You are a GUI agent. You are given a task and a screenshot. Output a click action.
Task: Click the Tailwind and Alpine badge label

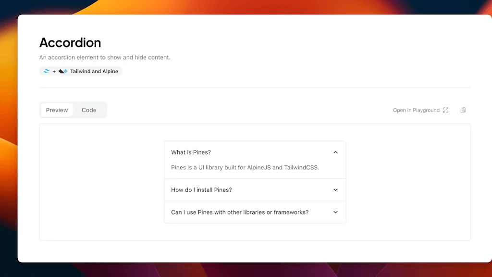pyautogui.click(x=94, y=71)
